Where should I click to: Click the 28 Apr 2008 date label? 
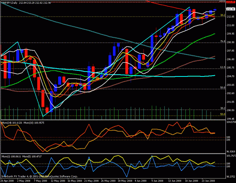(7, 181)
